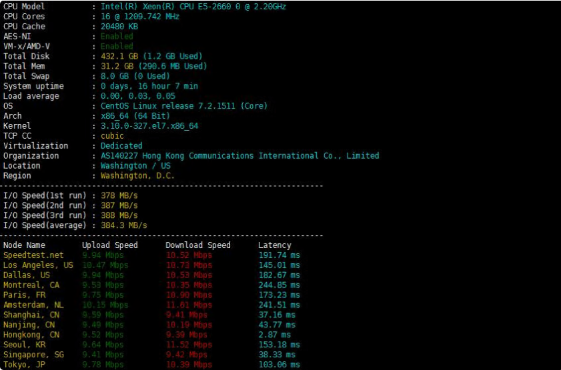561x370 pixels.
Task: Click the TCP CC value cubic
Action: tap(112, 136)
